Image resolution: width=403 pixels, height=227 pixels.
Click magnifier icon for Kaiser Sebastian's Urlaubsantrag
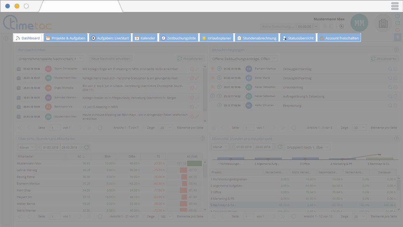pos(390,87)
